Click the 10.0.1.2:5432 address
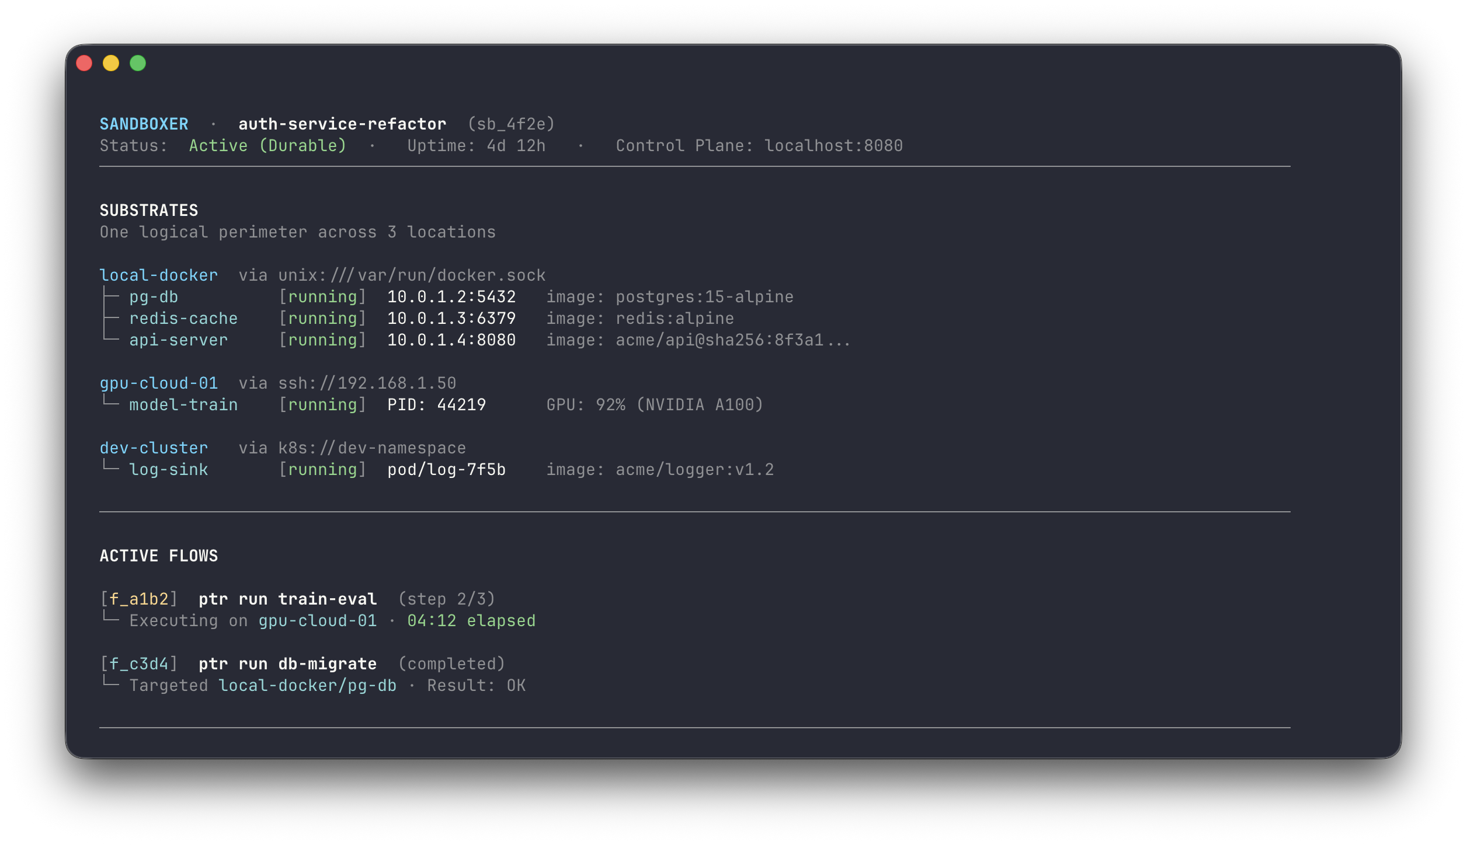Screen dimensions: 1467x845 pos(451,296)
